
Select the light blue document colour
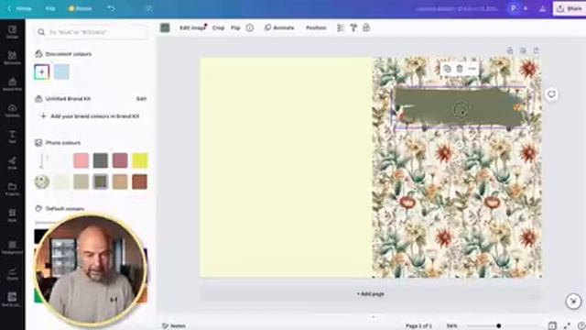click(61, 71)
